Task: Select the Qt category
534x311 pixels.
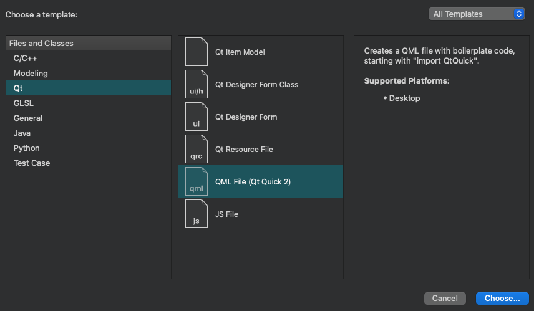Action: (x=89, y=88)
